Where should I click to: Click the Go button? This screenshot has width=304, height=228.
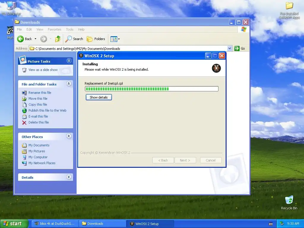tap(240, 48)
